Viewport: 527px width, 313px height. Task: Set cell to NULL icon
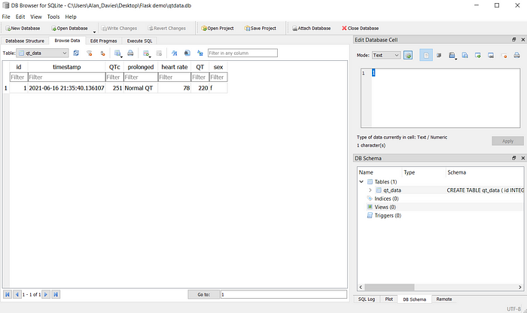(504, 55)
